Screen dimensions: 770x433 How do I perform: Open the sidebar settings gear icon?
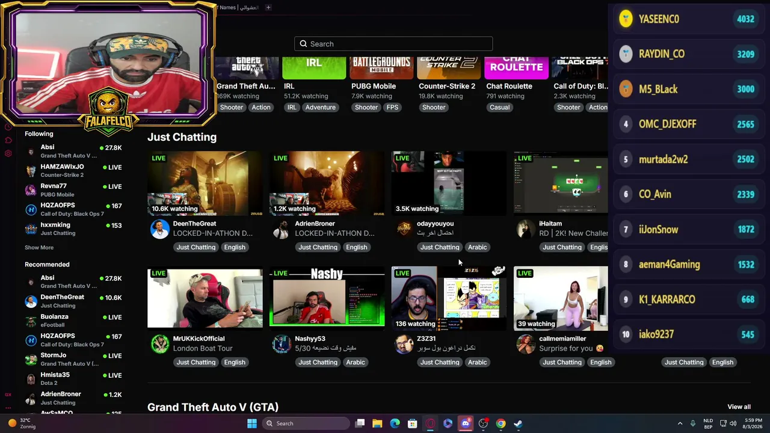point(8,153)
